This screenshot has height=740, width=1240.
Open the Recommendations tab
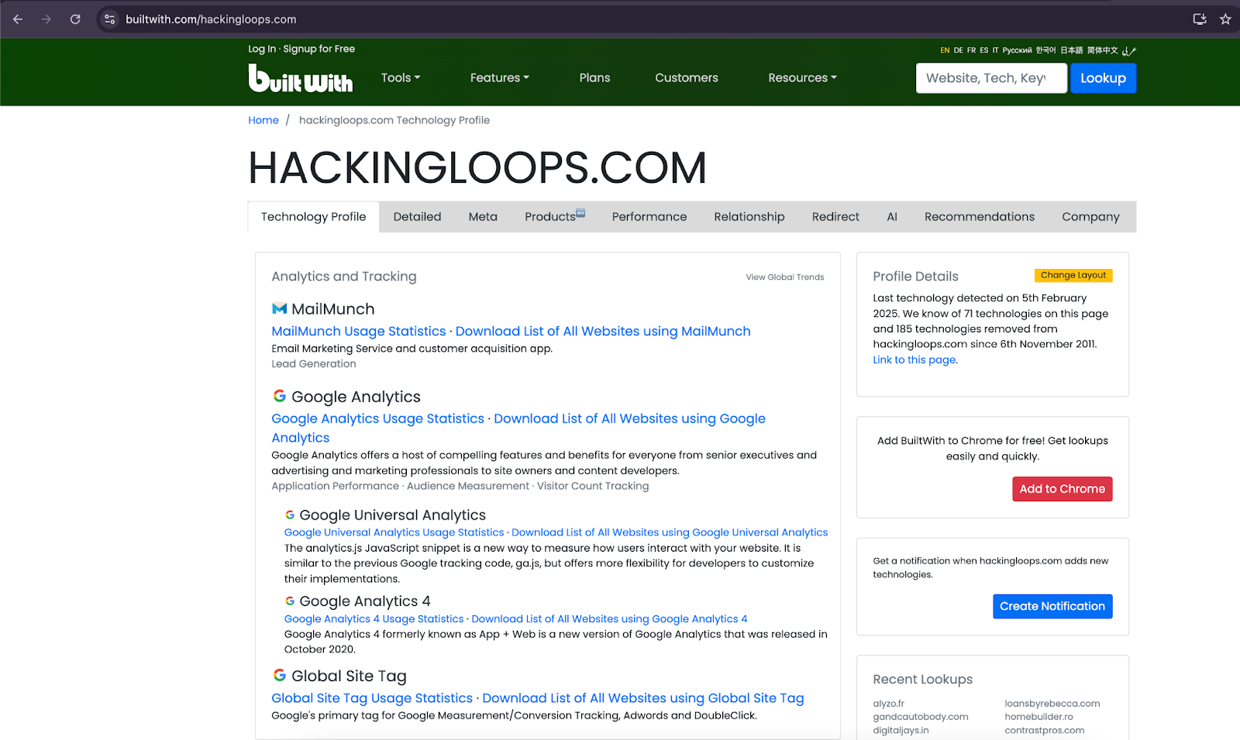click(980, 217)
